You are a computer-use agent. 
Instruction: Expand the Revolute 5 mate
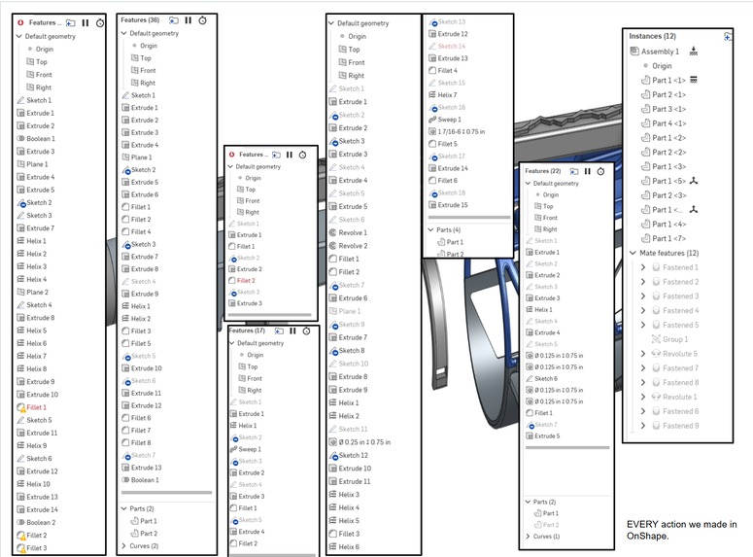(643, 354)
